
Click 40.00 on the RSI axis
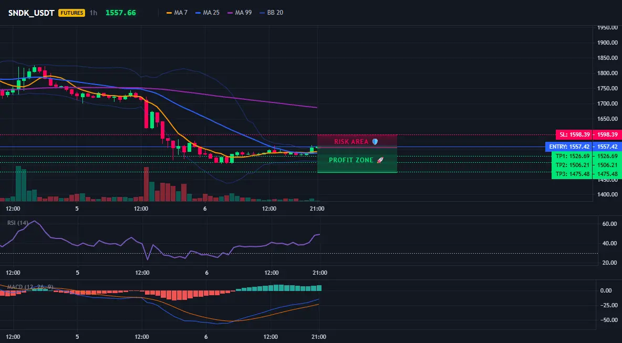pos(610,244)
